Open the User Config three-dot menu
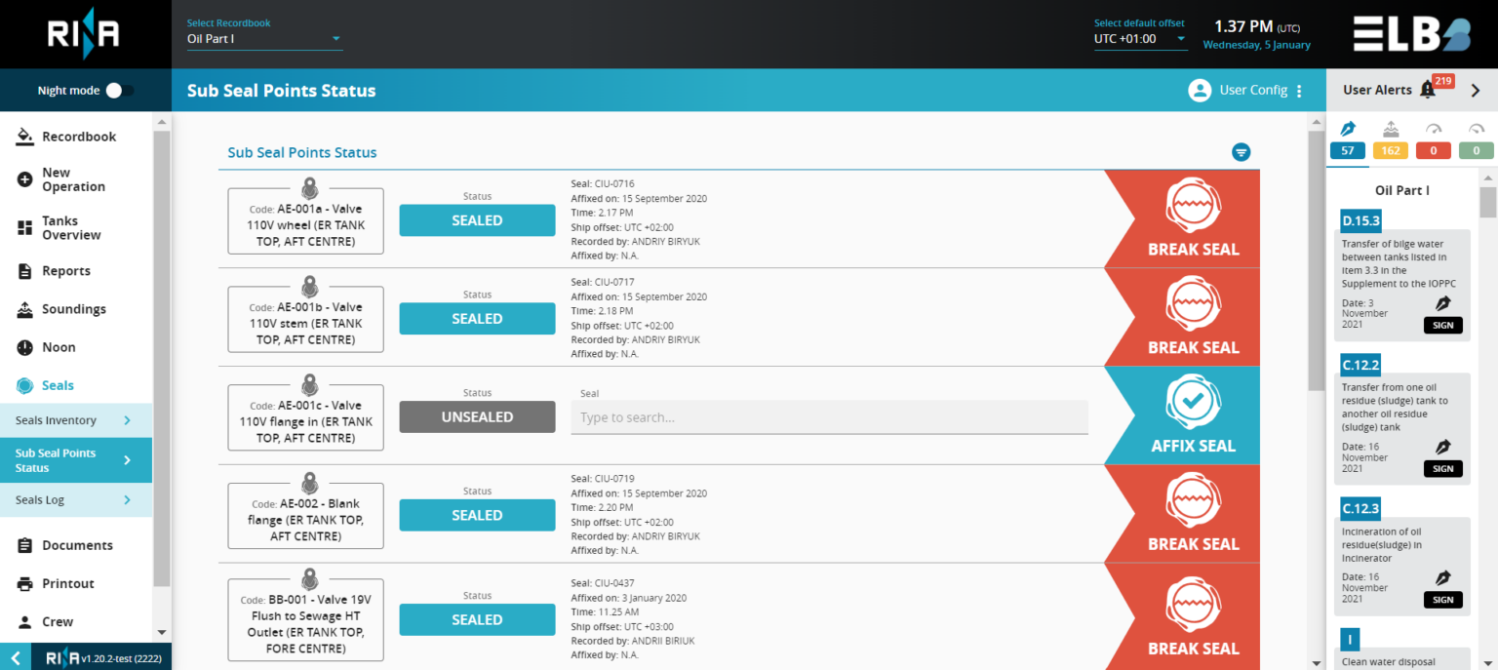 1300,89
